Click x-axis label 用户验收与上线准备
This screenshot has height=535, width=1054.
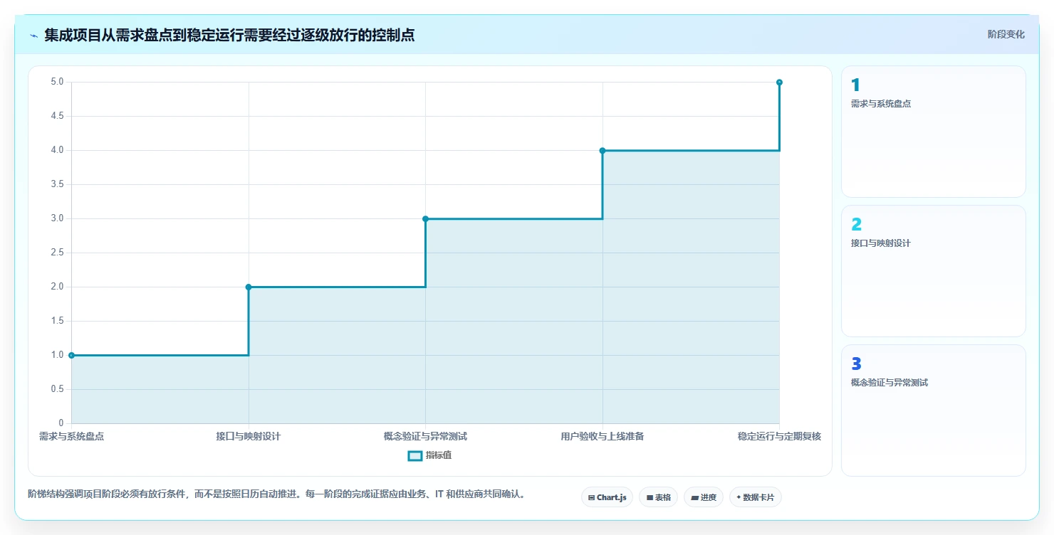(x=602, y=436)
